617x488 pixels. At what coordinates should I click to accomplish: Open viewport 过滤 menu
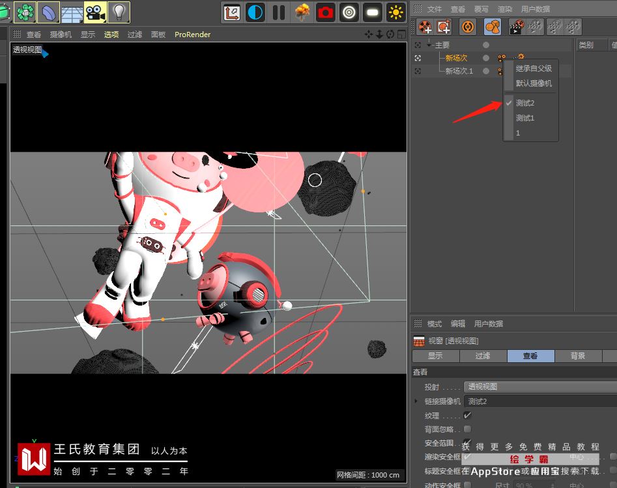pos(135,35)
